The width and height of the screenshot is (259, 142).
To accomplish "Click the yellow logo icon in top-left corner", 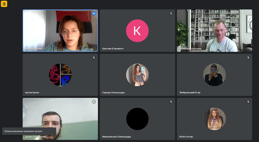I will point(4,4).
